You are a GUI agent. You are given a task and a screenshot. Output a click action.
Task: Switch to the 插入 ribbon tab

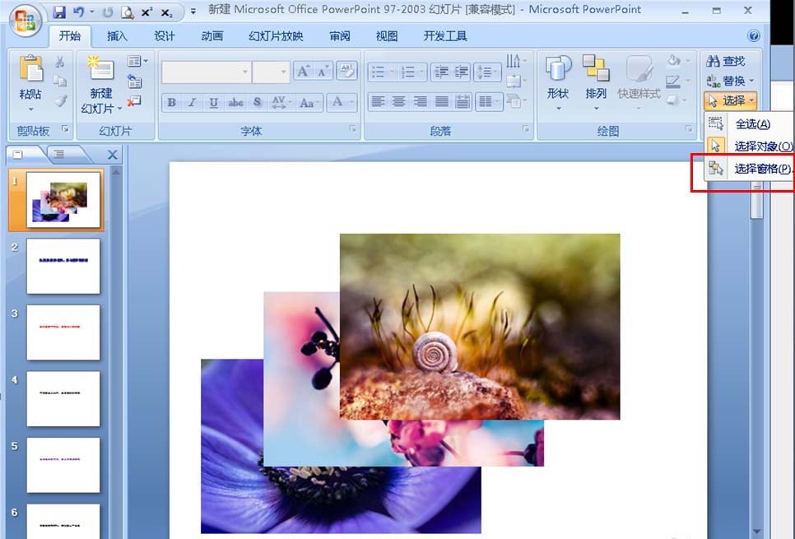coord(117,36)
